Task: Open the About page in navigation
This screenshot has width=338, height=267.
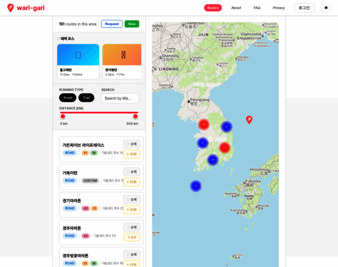Action: pyautogui.click(x=236, y=8)
